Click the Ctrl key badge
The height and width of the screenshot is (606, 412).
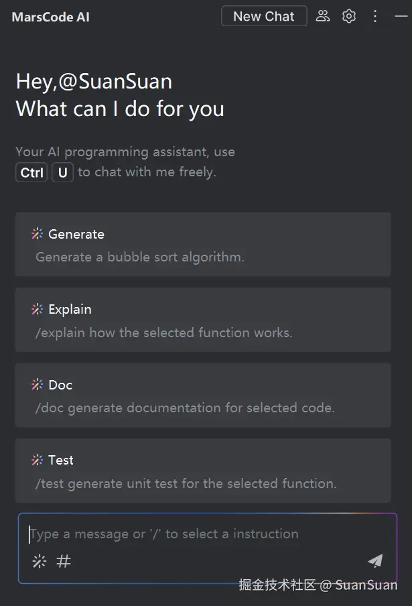[x=31, y=172]
